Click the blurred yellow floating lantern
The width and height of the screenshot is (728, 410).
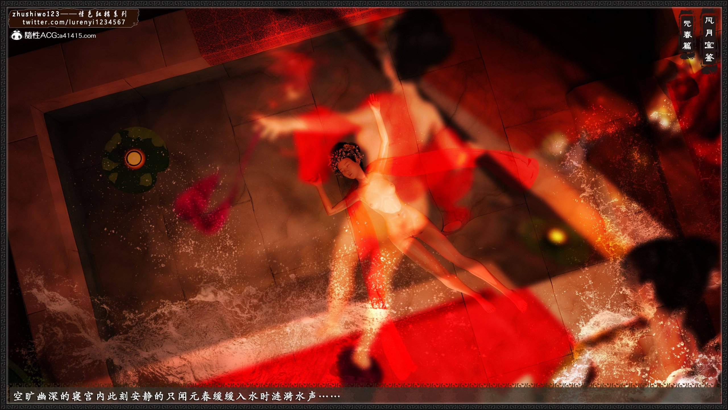click(x=557, y=236)
